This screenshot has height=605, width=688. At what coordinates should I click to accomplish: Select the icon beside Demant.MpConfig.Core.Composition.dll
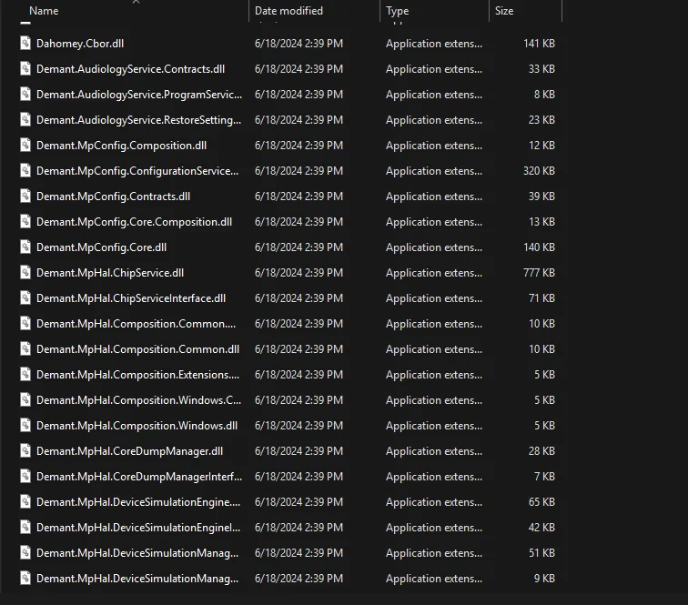(x=25, y=221)
